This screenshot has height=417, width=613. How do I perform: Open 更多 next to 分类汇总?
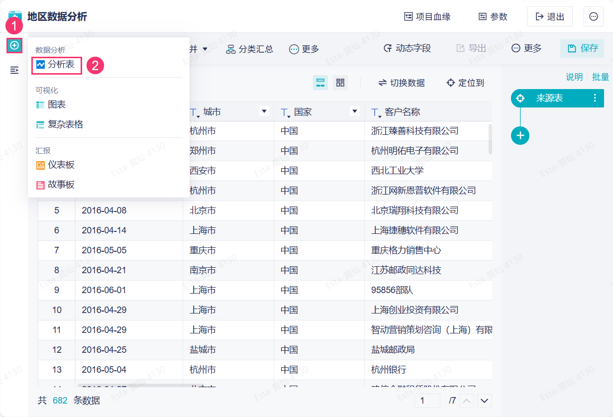[304, 49]
